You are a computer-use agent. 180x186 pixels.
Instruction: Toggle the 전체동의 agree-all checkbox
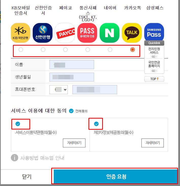click(x=71, y=111)
